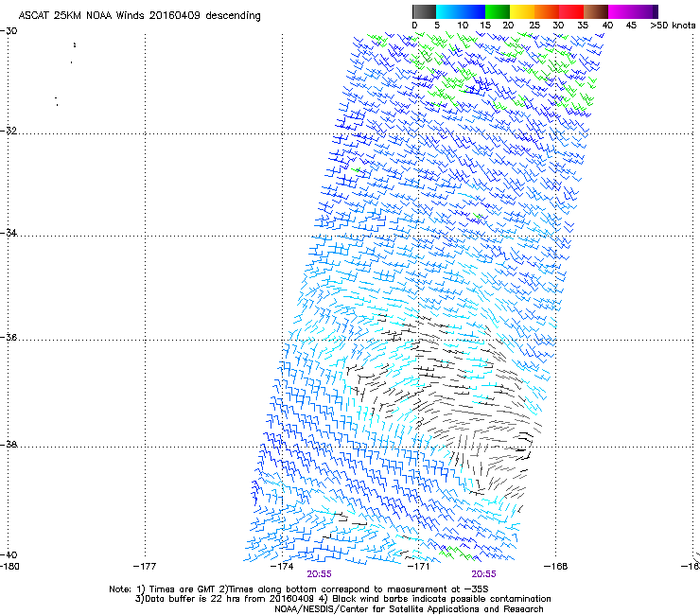700x615 pixels.
Task: Click the -34 latitude axis label
Action: (x=9, y=233)
